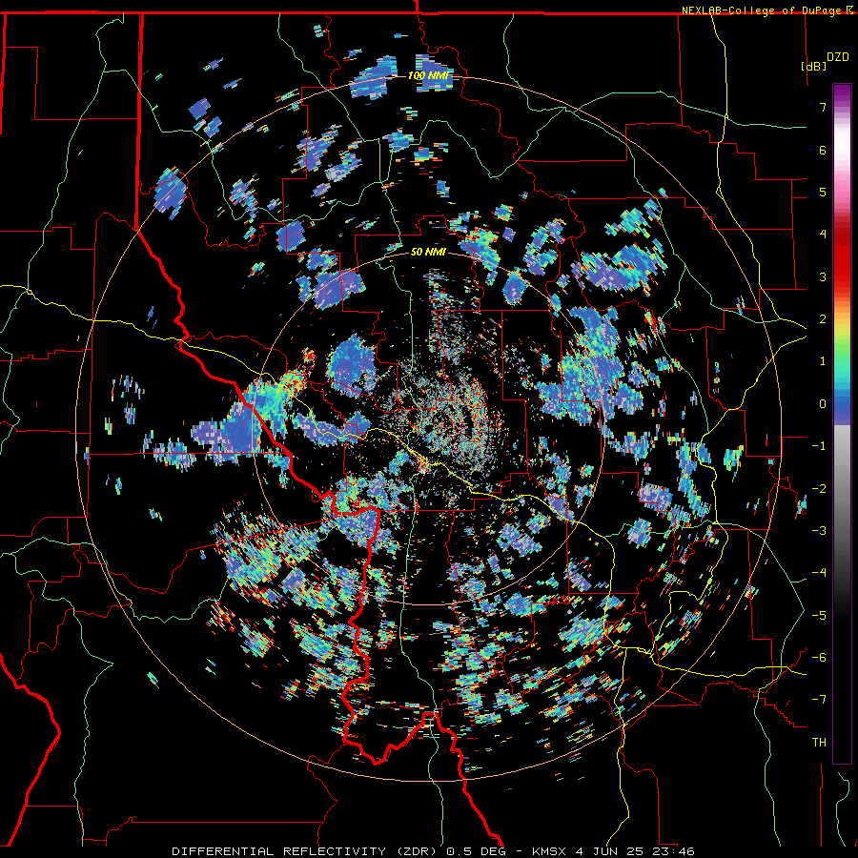Click the -5 value on the scale

pyautogui.click(x=819, y=616)
